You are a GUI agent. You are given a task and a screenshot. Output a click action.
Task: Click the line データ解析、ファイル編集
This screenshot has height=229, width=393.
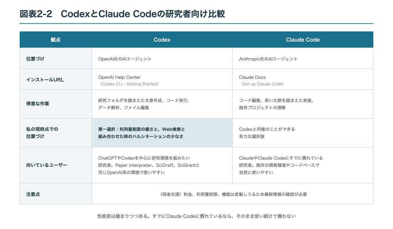tap(123, 107)
